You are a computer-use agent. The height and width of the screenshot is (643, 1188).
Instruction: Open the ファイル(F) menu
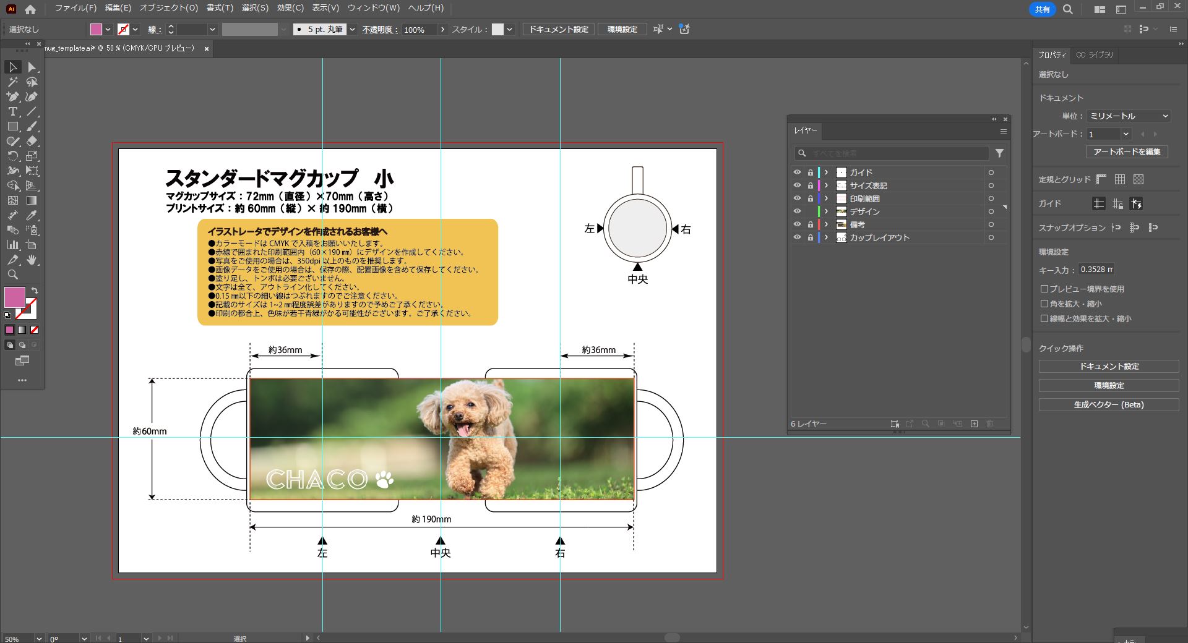click(75, 8)
